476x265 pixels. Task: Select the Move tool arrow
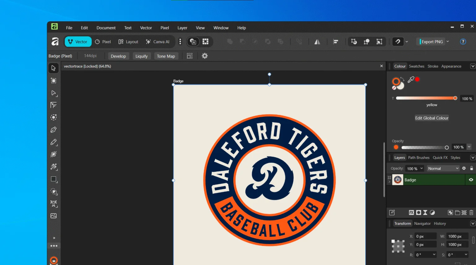tap(53, 68)
